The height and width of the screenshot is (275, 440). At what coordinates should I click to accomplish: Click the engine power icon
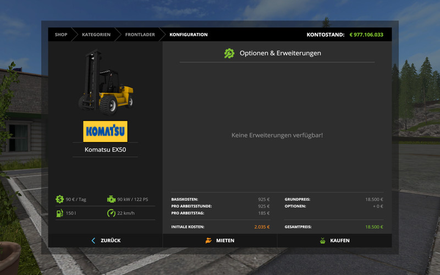click(111, 199)
